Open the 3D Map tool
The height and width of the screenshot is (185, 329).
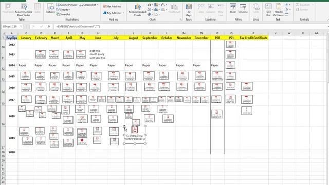click(x=189, y=10)
